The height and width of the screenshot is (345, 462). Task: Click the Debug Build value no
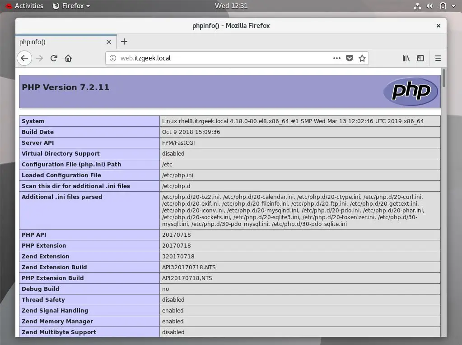[x=166, y=289]
